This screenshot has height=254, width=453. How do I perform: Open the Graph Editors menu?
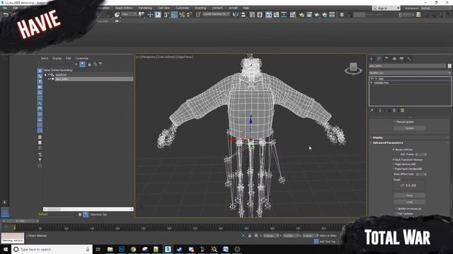point(124,8)
